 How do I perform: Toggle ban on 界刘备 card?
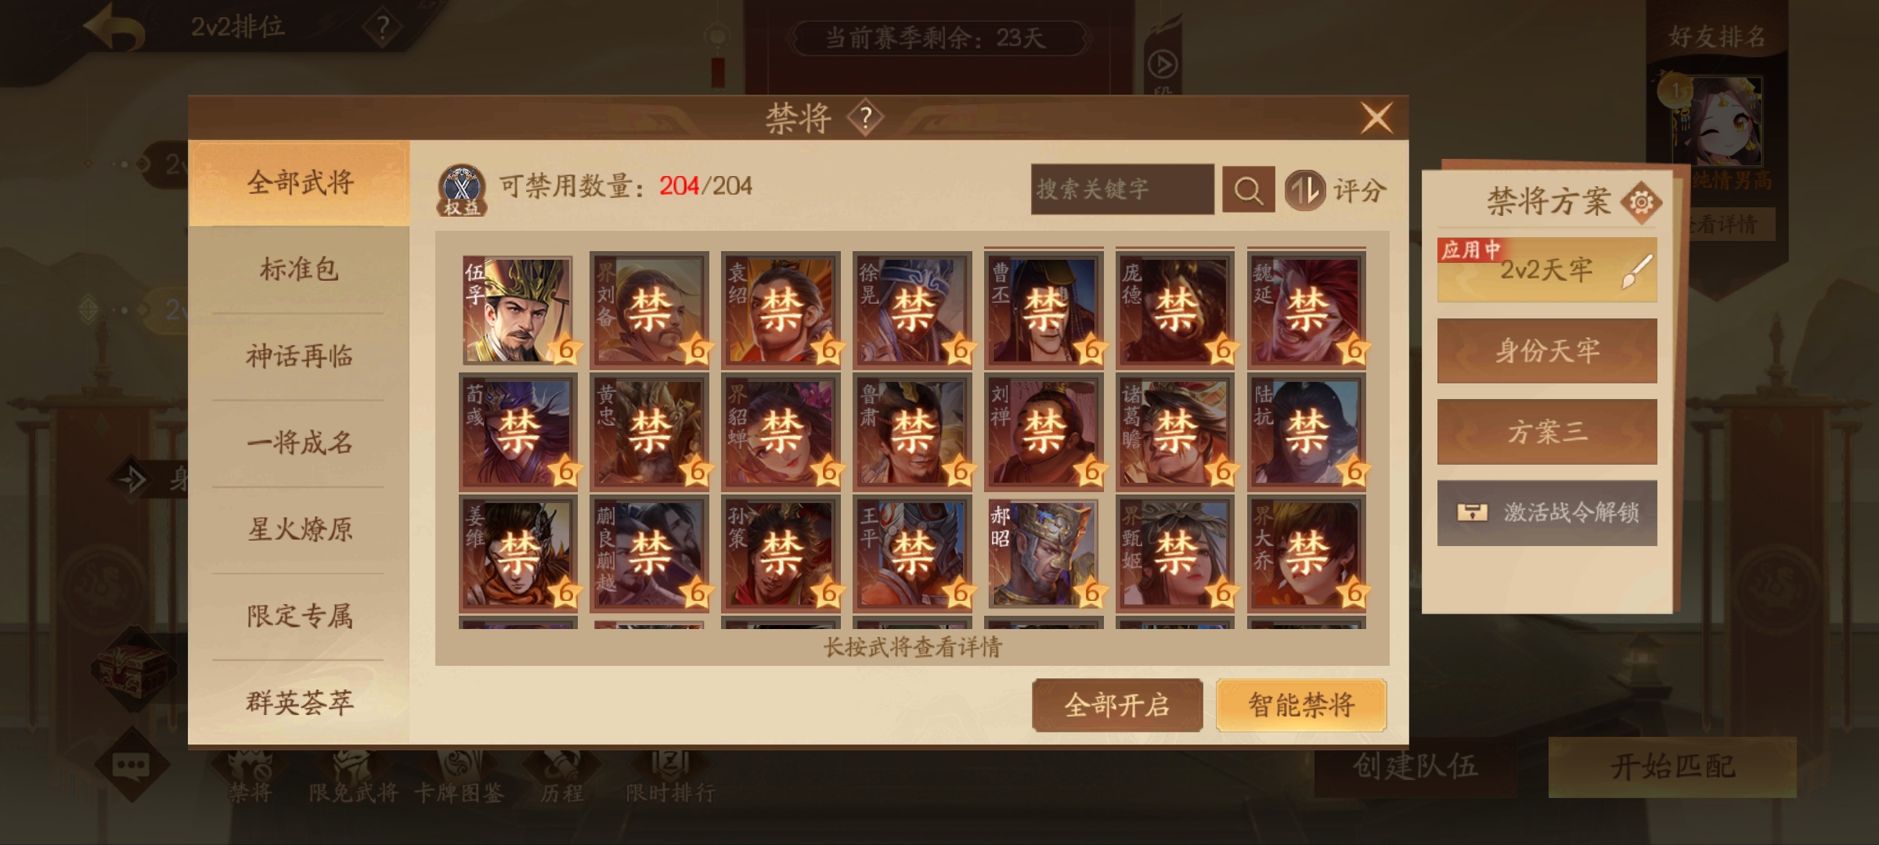(x=649, y=310)
